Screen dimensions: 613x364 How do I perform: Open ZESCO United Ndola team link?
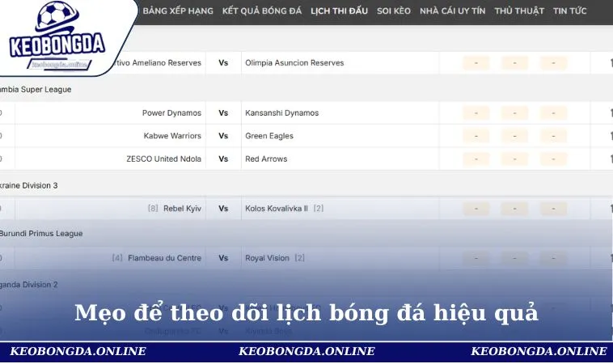(164, 159)
